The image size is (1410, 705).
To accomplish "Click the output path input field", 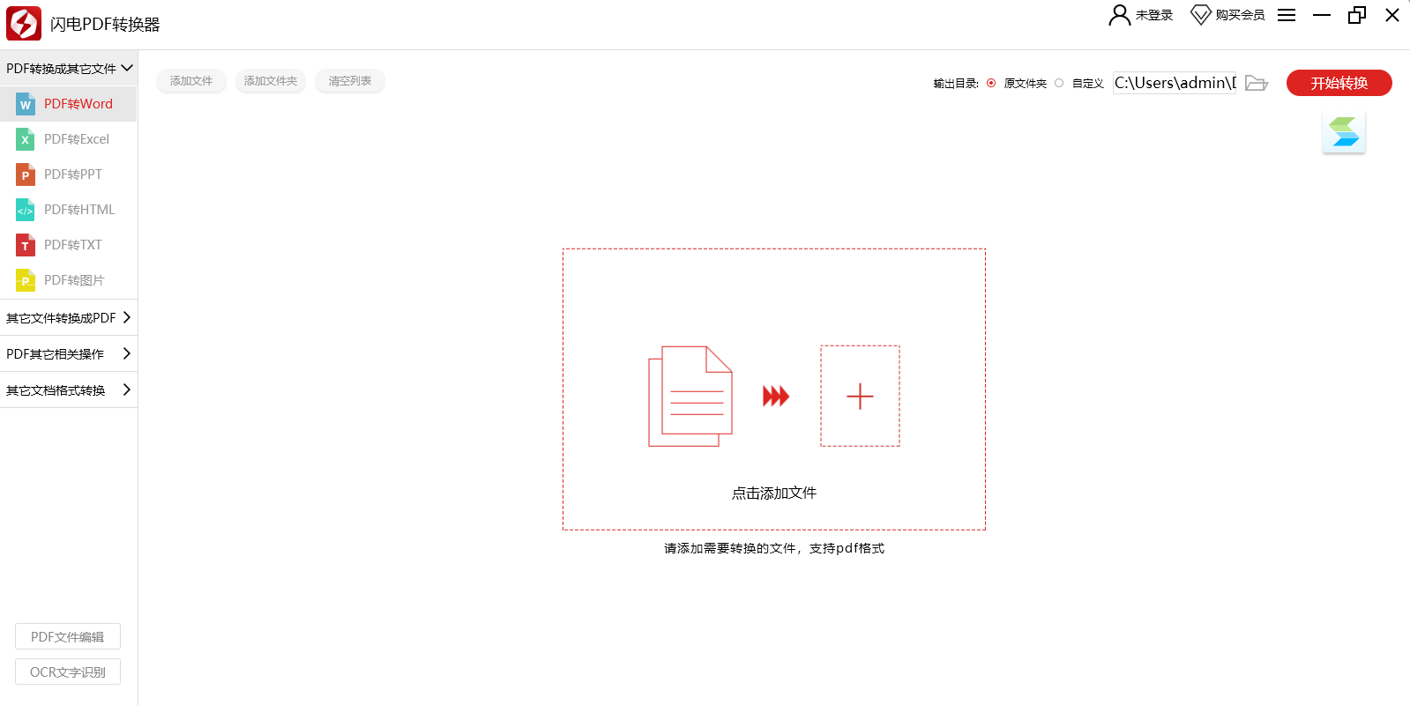I will click(x=1175, y=83).
